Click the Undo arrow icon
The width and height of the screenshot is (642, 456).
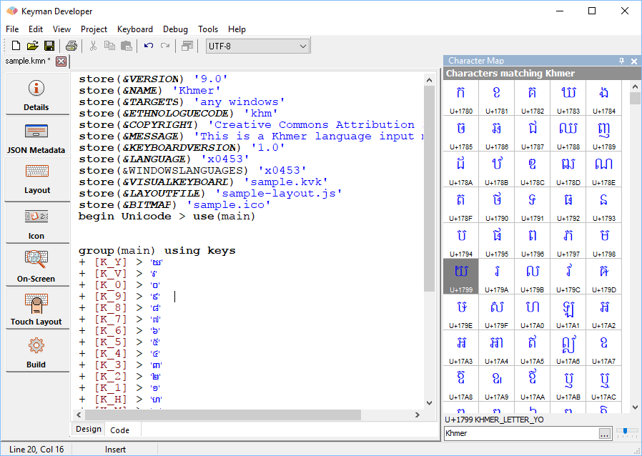[148, 46]
